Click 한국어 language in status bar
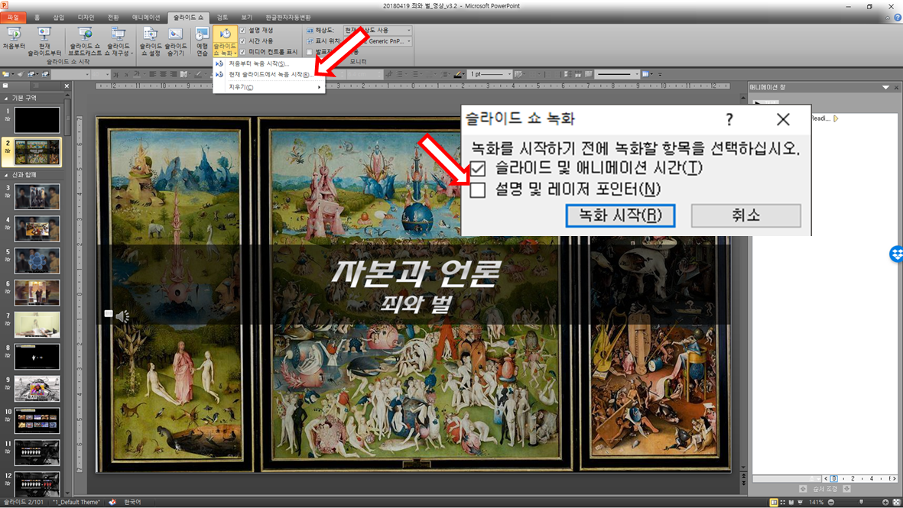 (132, 502)
